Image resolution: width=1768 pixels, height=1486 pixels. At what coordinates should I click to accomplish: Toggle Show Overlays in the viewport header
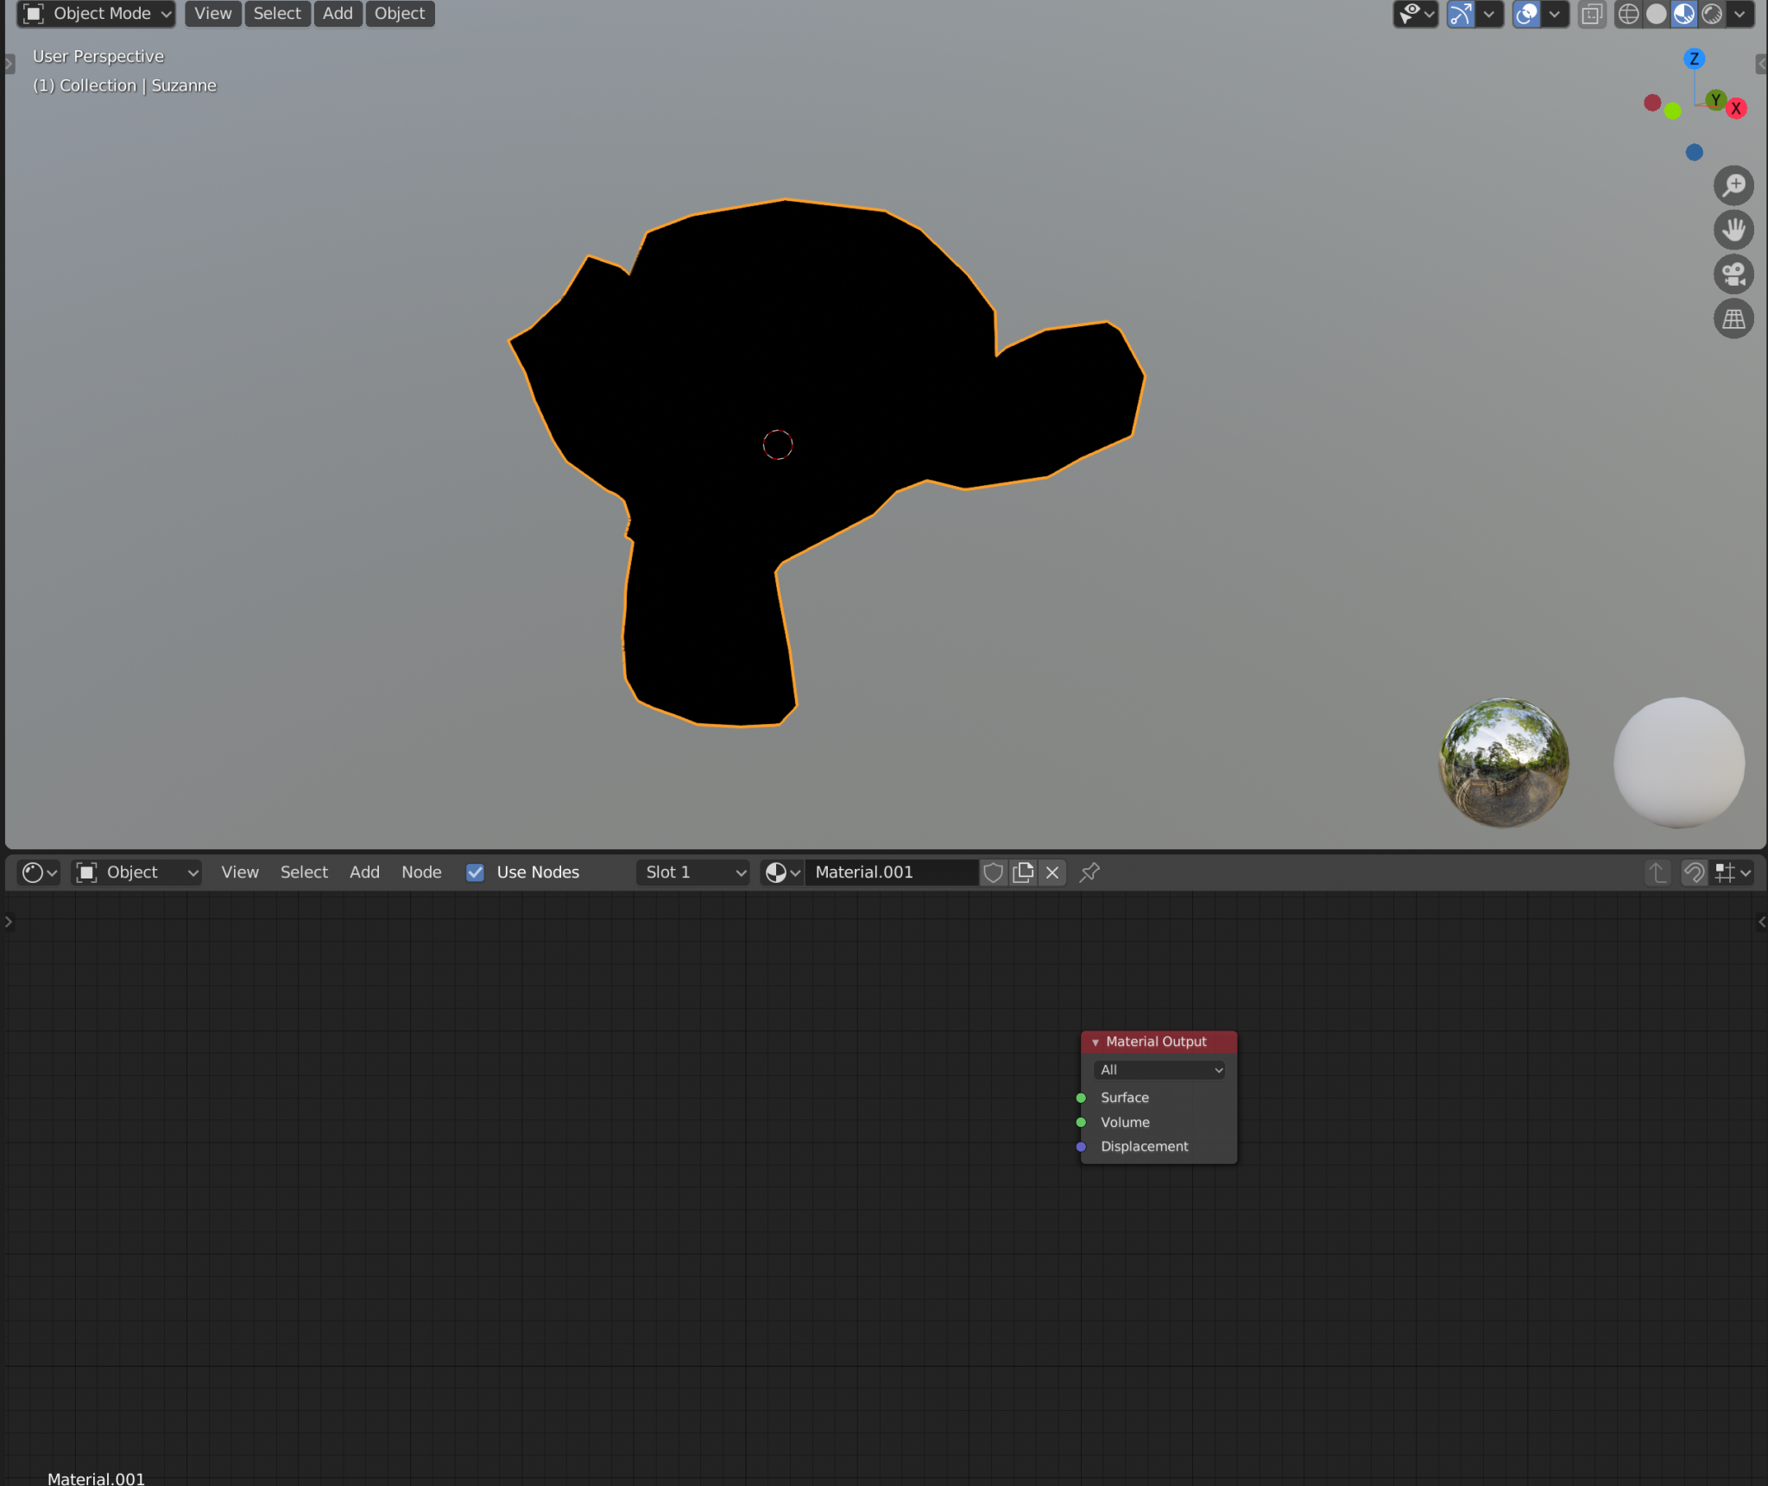1526,14
